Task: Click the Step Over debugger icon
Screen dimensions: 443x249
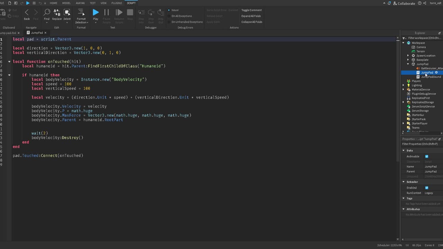Action: (x=151, y=12)
